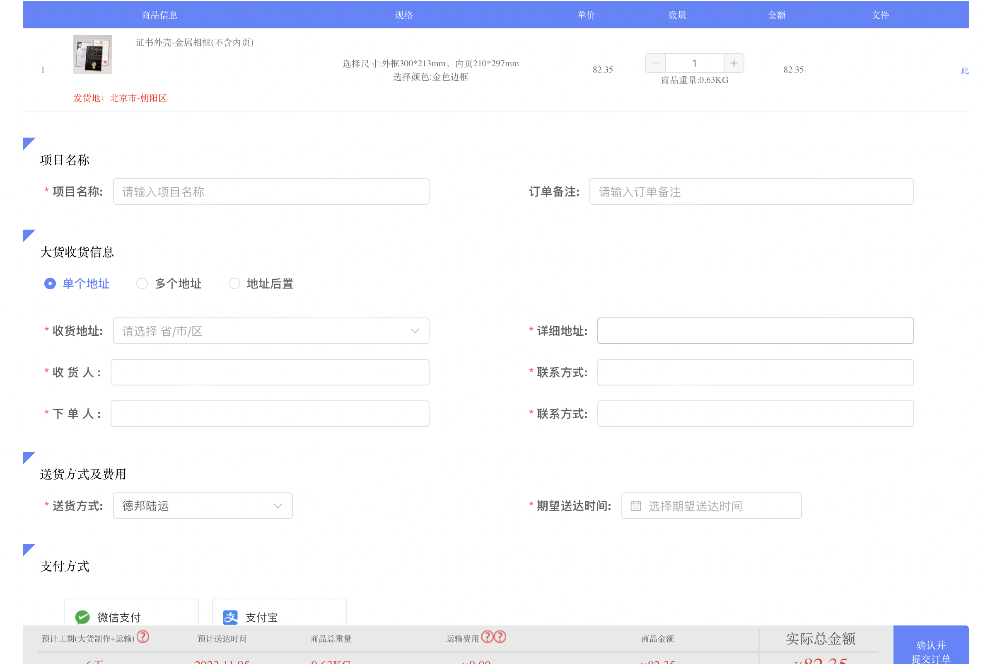Click the quantity input showing 1
The height and width of the screenshot is (664, 990).
pos(694,63)
